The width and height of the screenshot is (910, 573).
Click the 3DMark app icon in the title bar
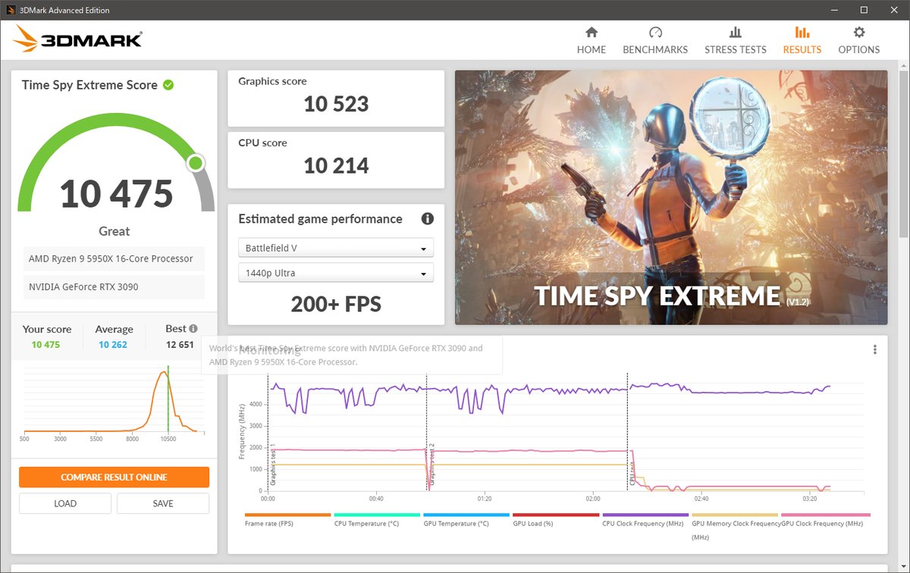coord(10,10)
